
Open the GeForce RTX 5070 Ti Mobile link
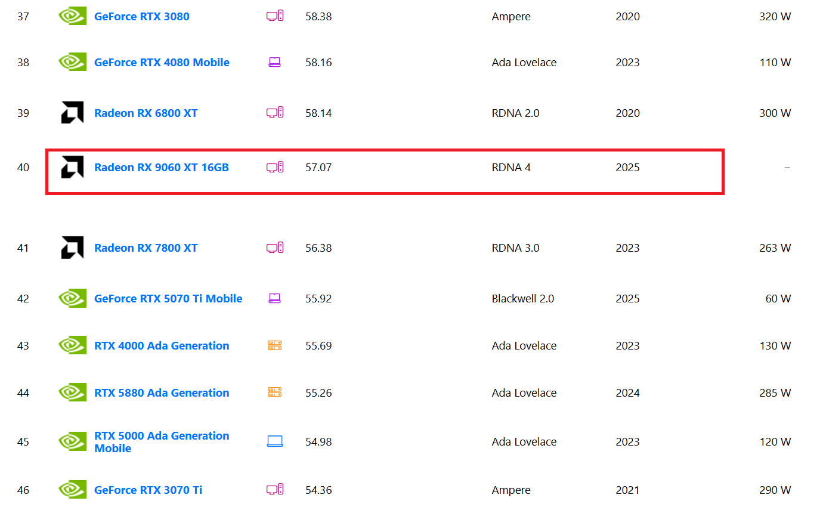[x=168, y=299]
